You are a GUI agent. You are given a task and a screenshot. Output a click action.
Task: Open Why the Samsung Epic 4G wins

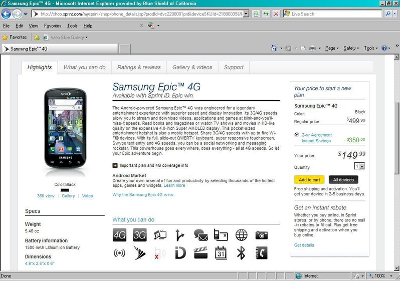coord(142,195)
